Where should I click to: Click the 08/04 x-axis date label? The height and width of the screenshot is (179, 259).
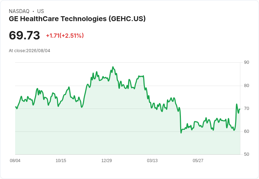pyautogui.click(x=15, y=160)
